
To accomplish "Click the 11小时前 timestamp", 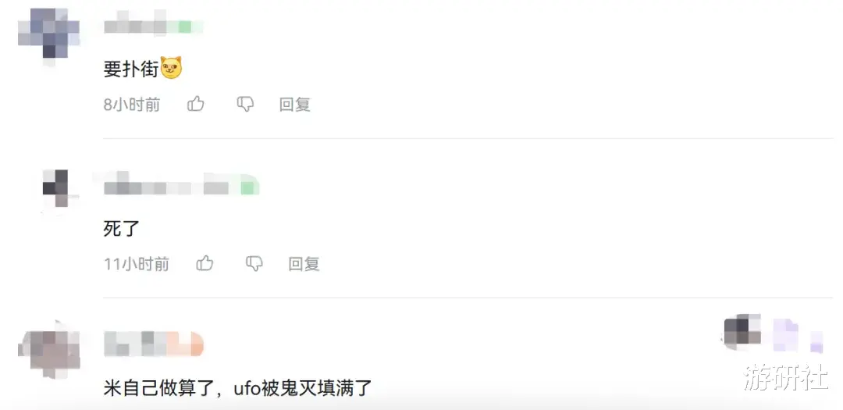I will tap(137, 264).
